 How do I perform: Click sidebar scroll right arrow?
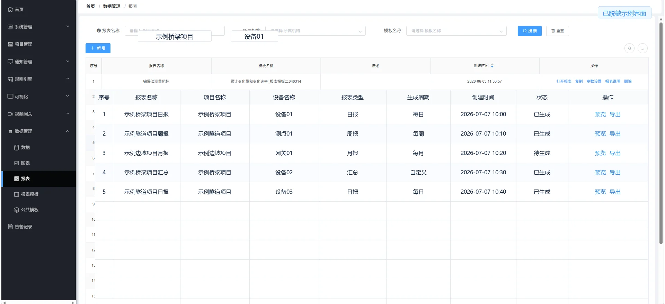[x=72, y=302]
